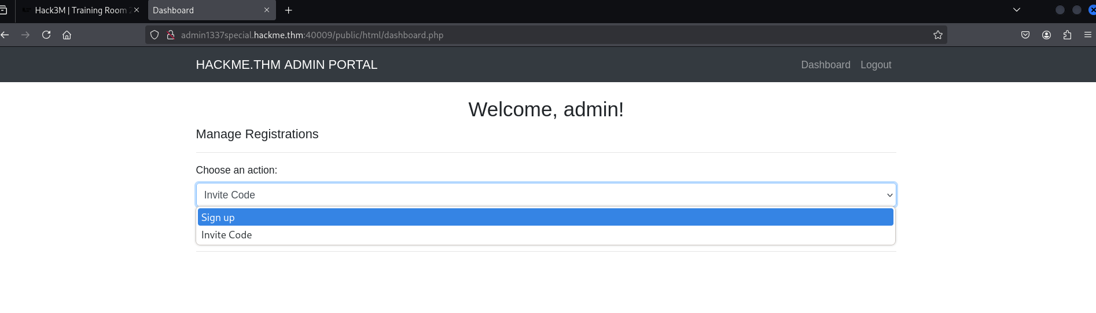Open the tracking protection shield icon

tap(155, 35)
